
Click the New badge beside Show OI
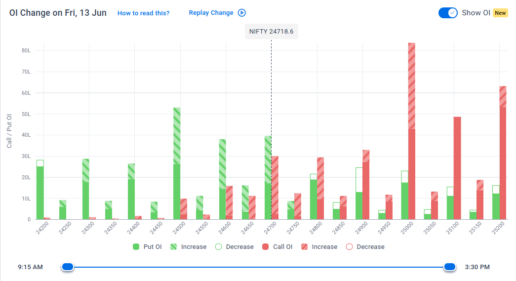[x=500, y=13]
